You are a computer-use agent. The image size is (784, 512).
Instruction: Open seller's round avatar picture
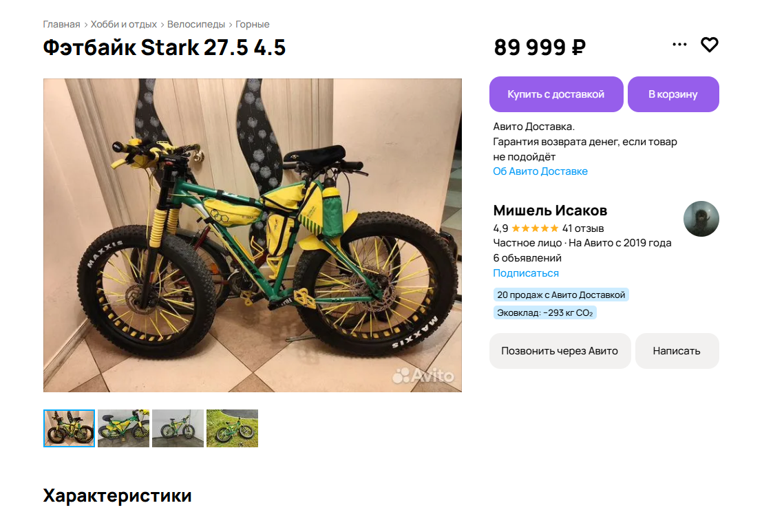pos(701,219)
